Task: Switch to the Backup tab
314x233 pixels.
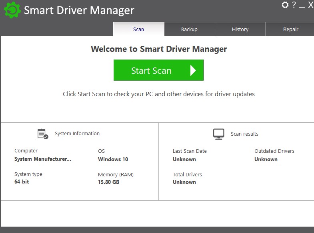Action: coord(189,29)
